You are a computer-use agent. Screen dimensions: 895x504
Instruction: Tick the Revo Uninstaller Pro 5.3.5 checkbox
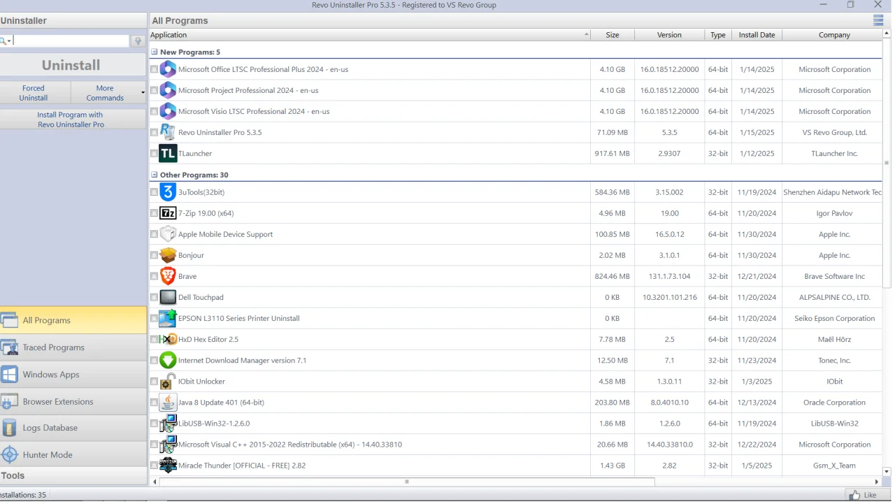point(154,132)
